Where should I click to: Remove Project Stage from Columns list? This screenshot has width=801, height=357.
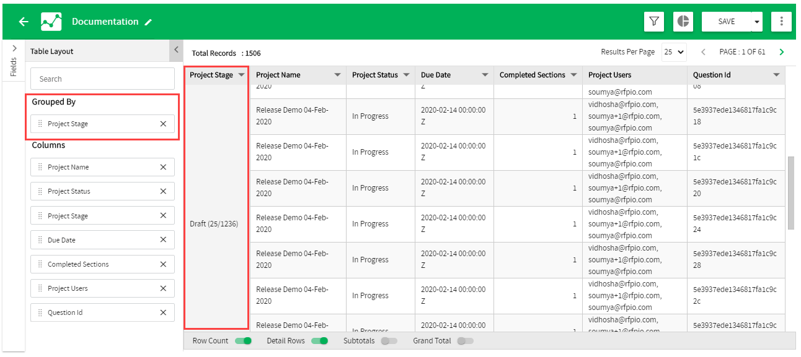pos(163,215)
